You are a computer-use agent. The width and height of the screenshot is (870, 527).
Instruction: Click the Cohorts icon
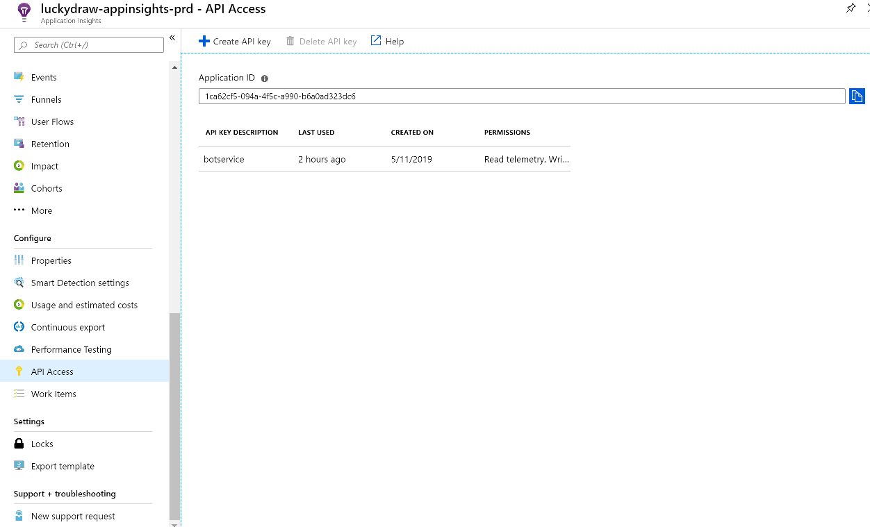(x=19, y=188)
